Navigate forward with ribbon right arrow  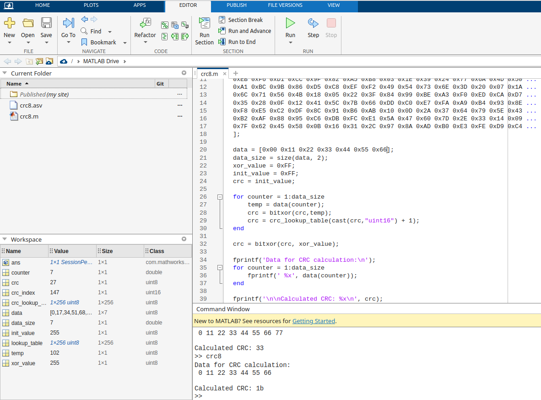tap(94, 19)
